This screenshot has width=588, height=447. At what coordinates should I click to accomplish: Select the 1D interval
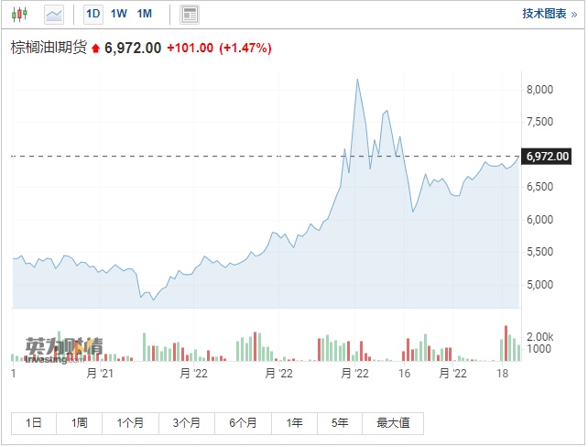pyautogui.click(x=93, y=14)
